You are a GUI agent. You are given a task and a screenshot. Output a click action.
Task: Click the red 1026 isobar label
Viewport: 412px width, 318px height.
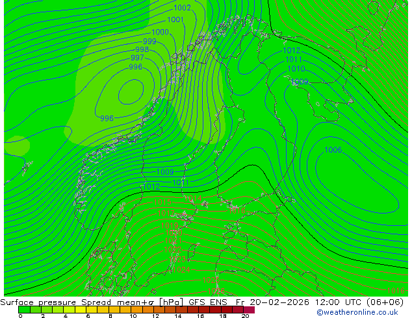[x=216, y=291]
